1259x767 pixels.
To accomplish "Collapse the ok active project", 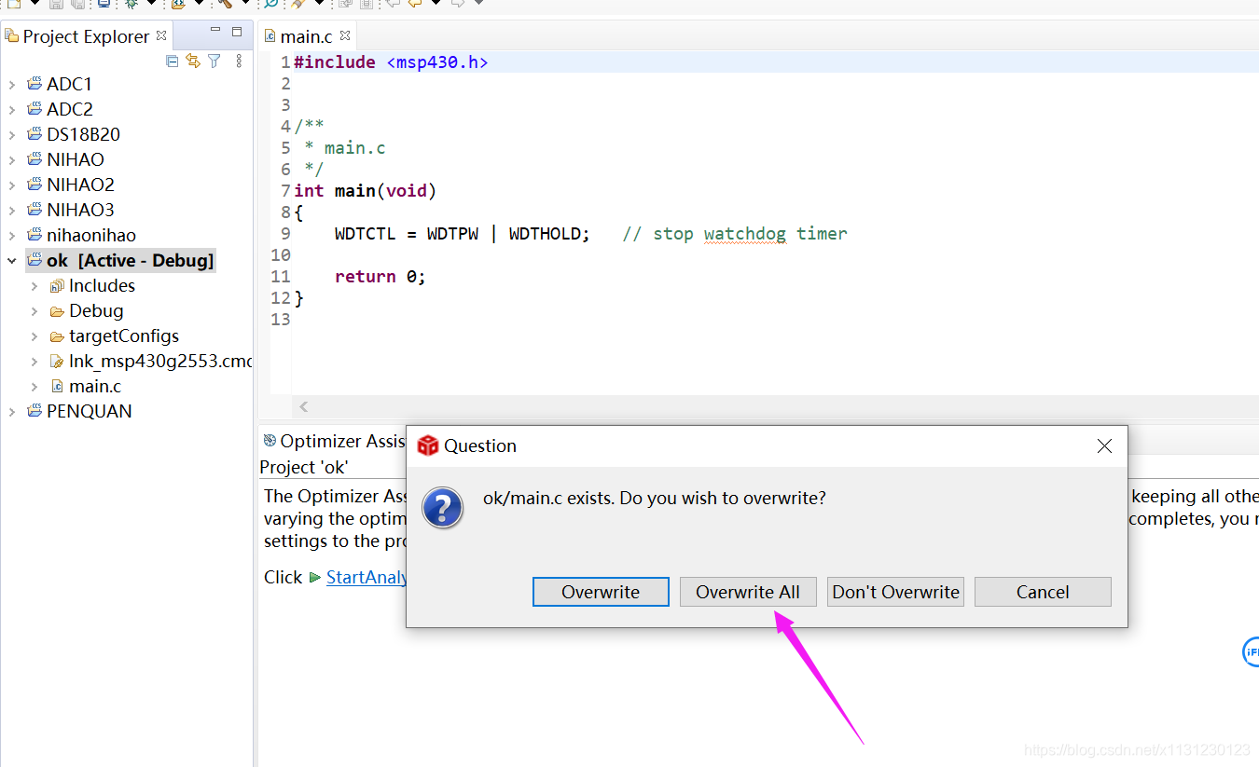I will (x=11, y=261).
